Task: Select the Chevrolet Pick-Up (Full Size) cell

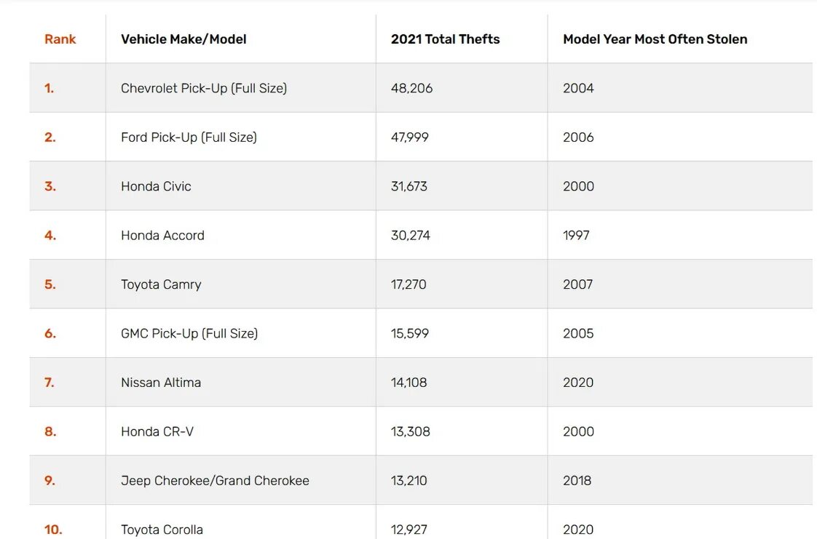Action: (x=204, y=88)
